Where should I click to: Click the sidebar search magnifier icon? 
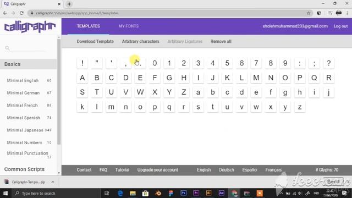point(7,48)
